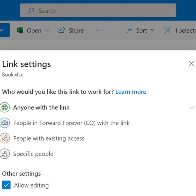
Task: Click the Share toolbar button label
Action: click(x=76, y=30)
